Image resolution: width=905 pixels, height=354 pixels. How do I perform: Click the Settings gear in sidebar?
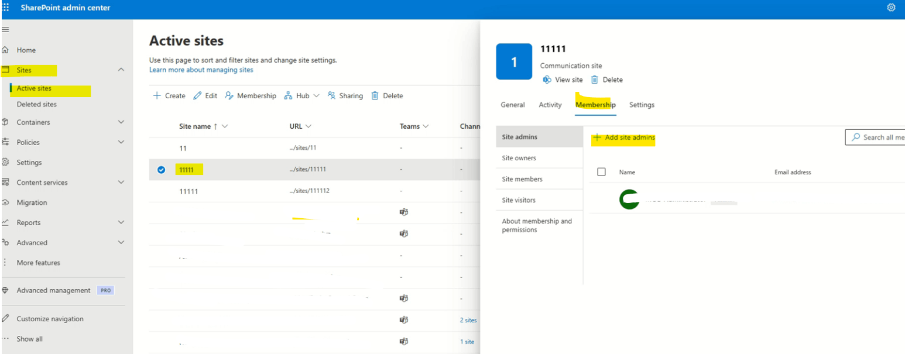[5, 162]
